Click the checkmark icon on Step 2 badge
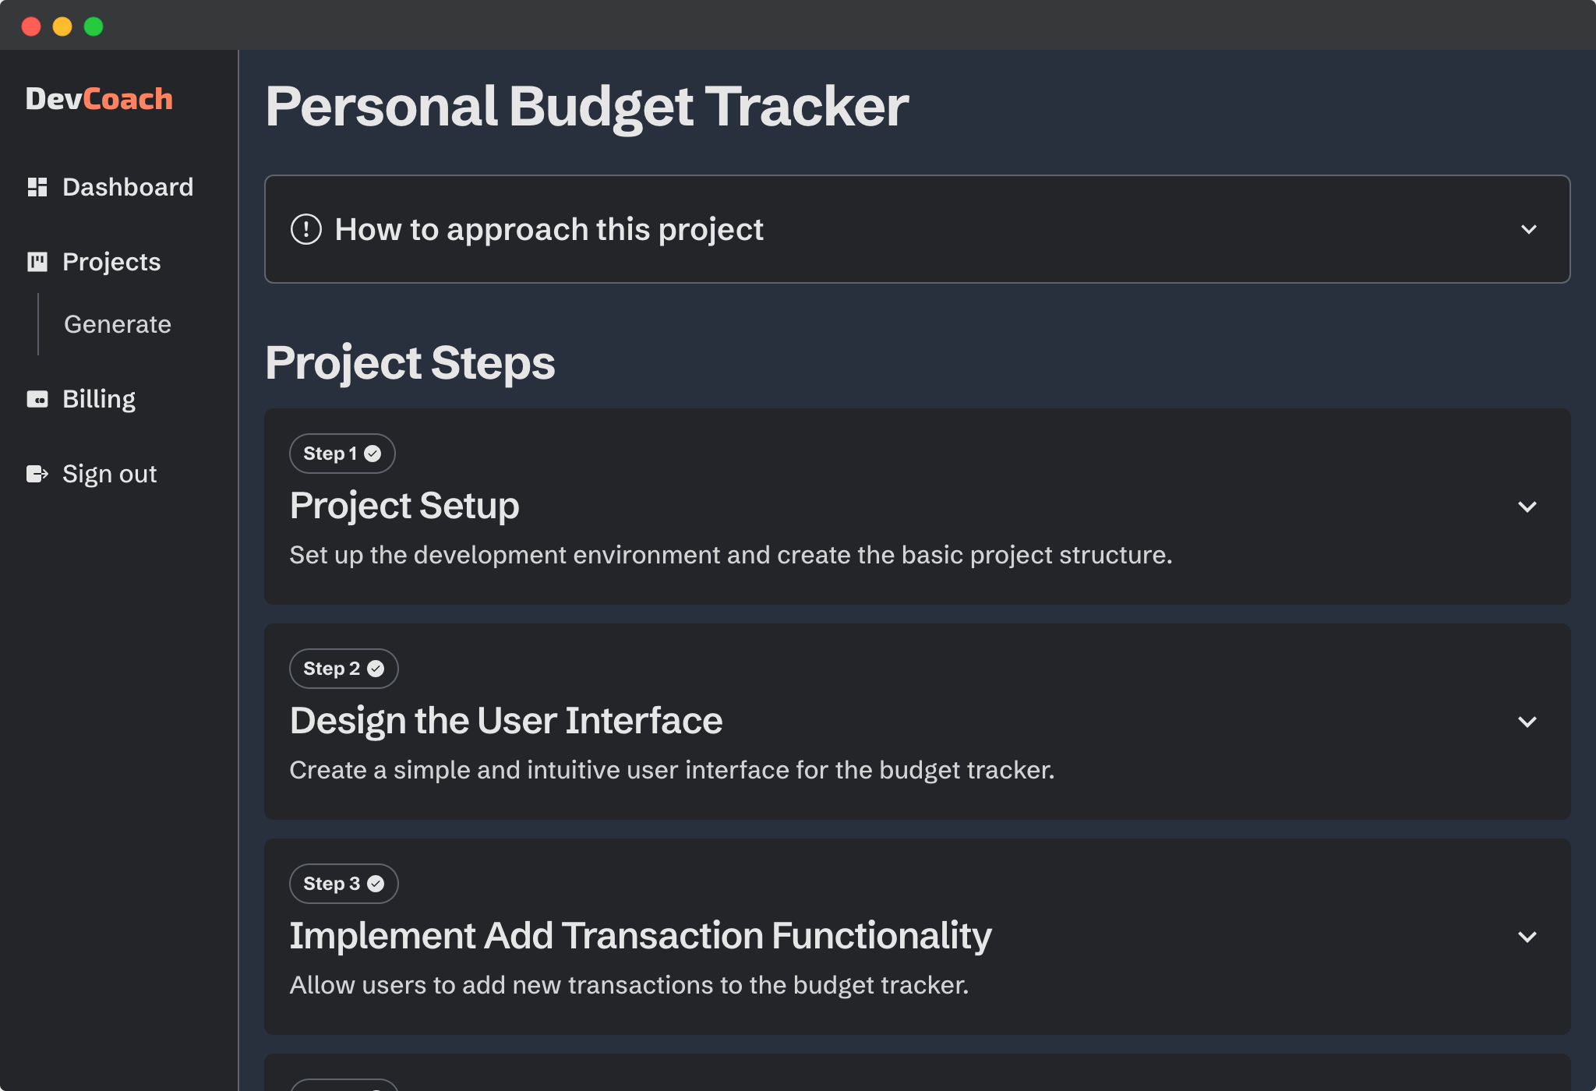 point(376,668)
